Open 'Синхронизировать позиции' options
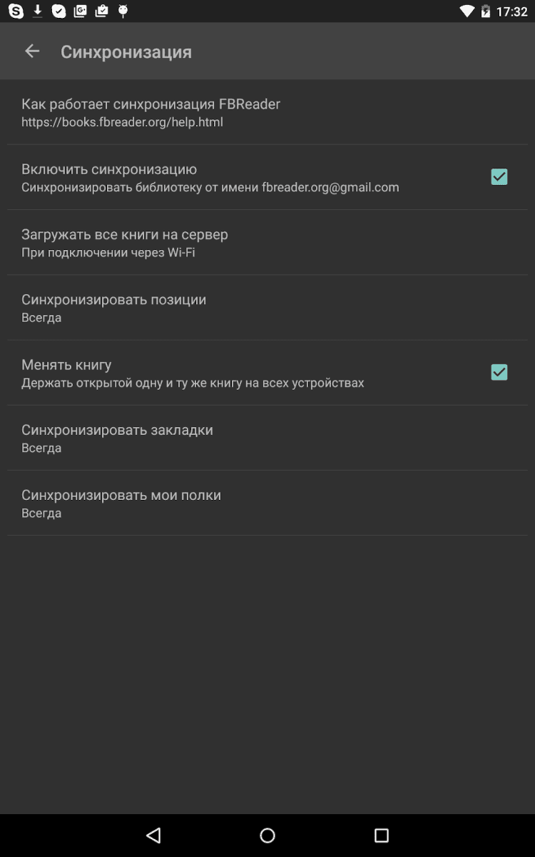The image size is (535, 857). 114,307
